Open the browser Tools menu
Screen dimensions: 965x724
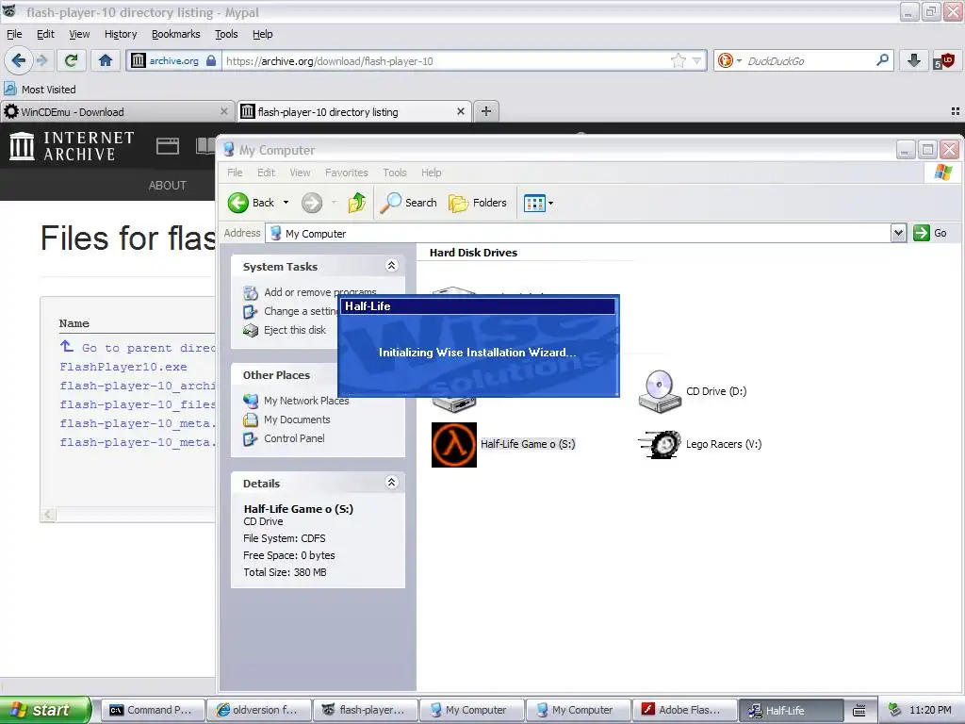[226, 34]
